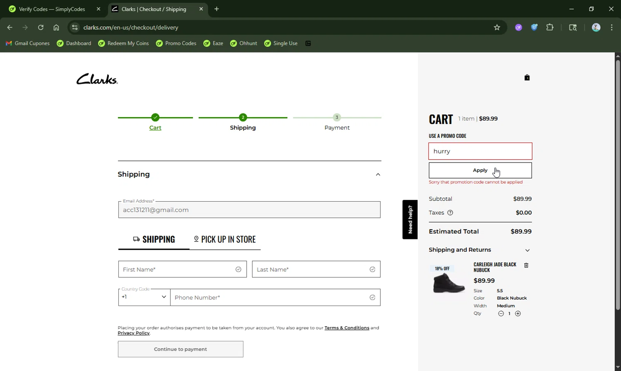Close the Verify Codes SimplyCodes tab

[99, 9]
